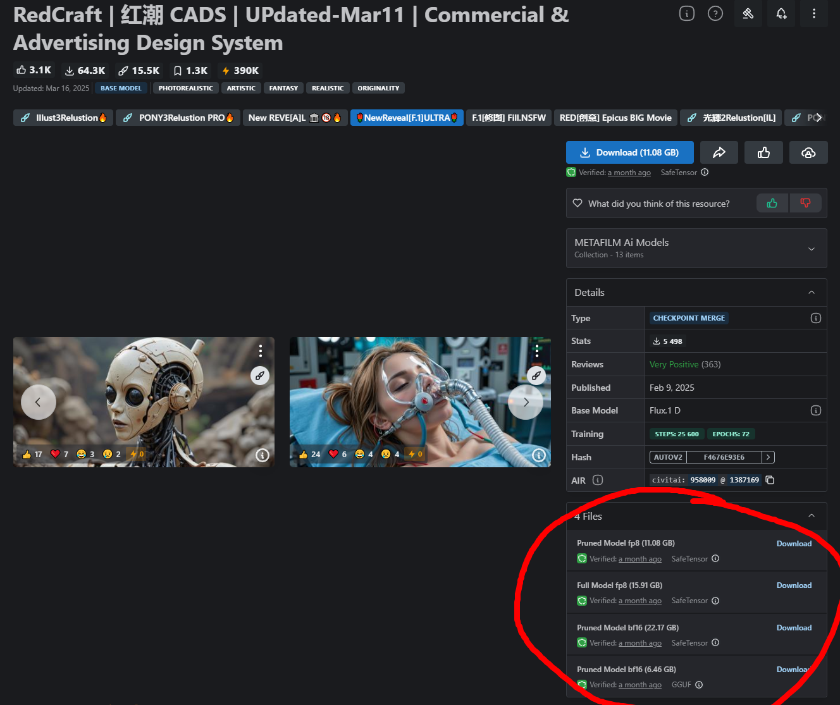This screenshot has height=705, width=840.
Task: Click the cloud icon button beside like
Action: tap(808, 152)
